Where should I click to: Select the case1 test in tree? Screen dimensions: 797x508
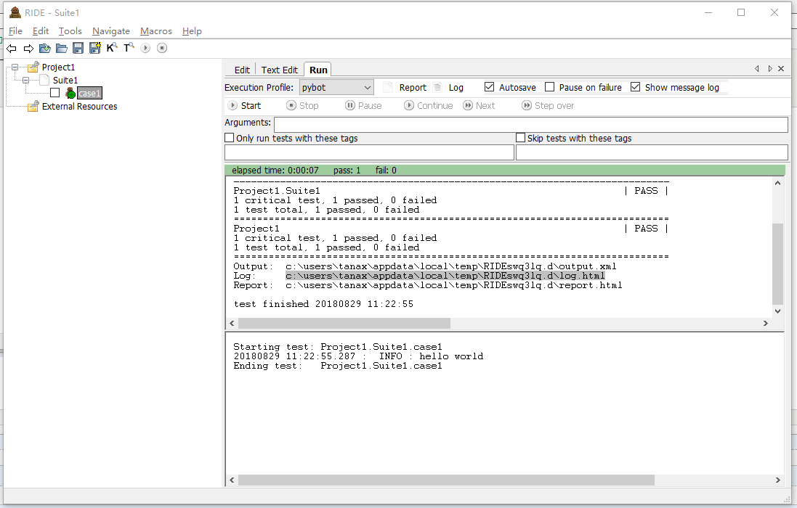click(x=89, y=93)
